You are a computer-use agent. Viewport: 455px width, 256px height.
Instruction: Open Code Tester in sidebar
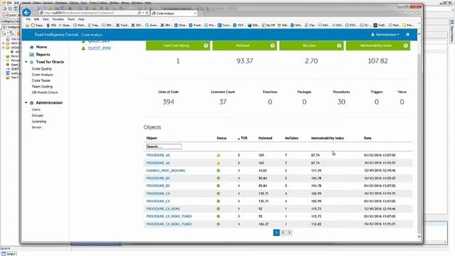[x=41, y=80]
